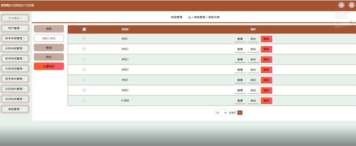Click the red 批量删除 button

click(x=49, y=66)
